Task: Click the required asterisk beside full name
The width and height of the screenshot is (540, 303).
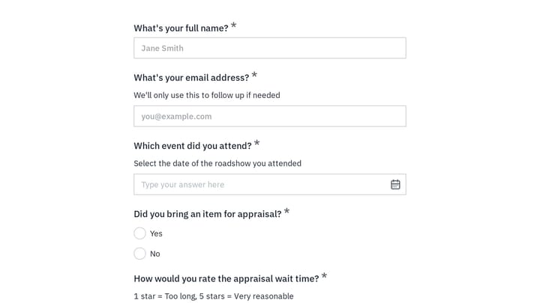Action: (233, 25)
